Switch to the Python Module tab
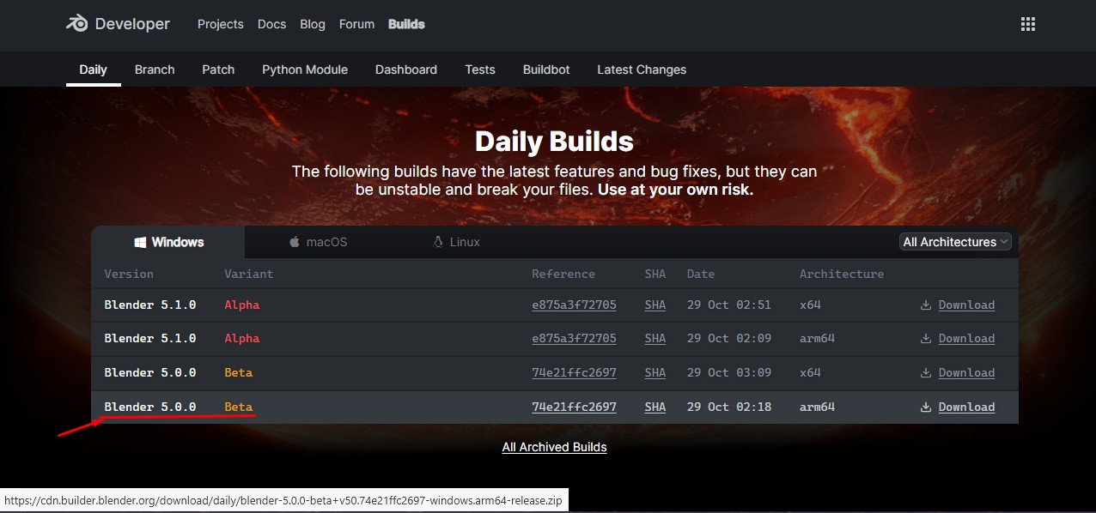This screenshot has width=1096, height=513. point(305,69)
